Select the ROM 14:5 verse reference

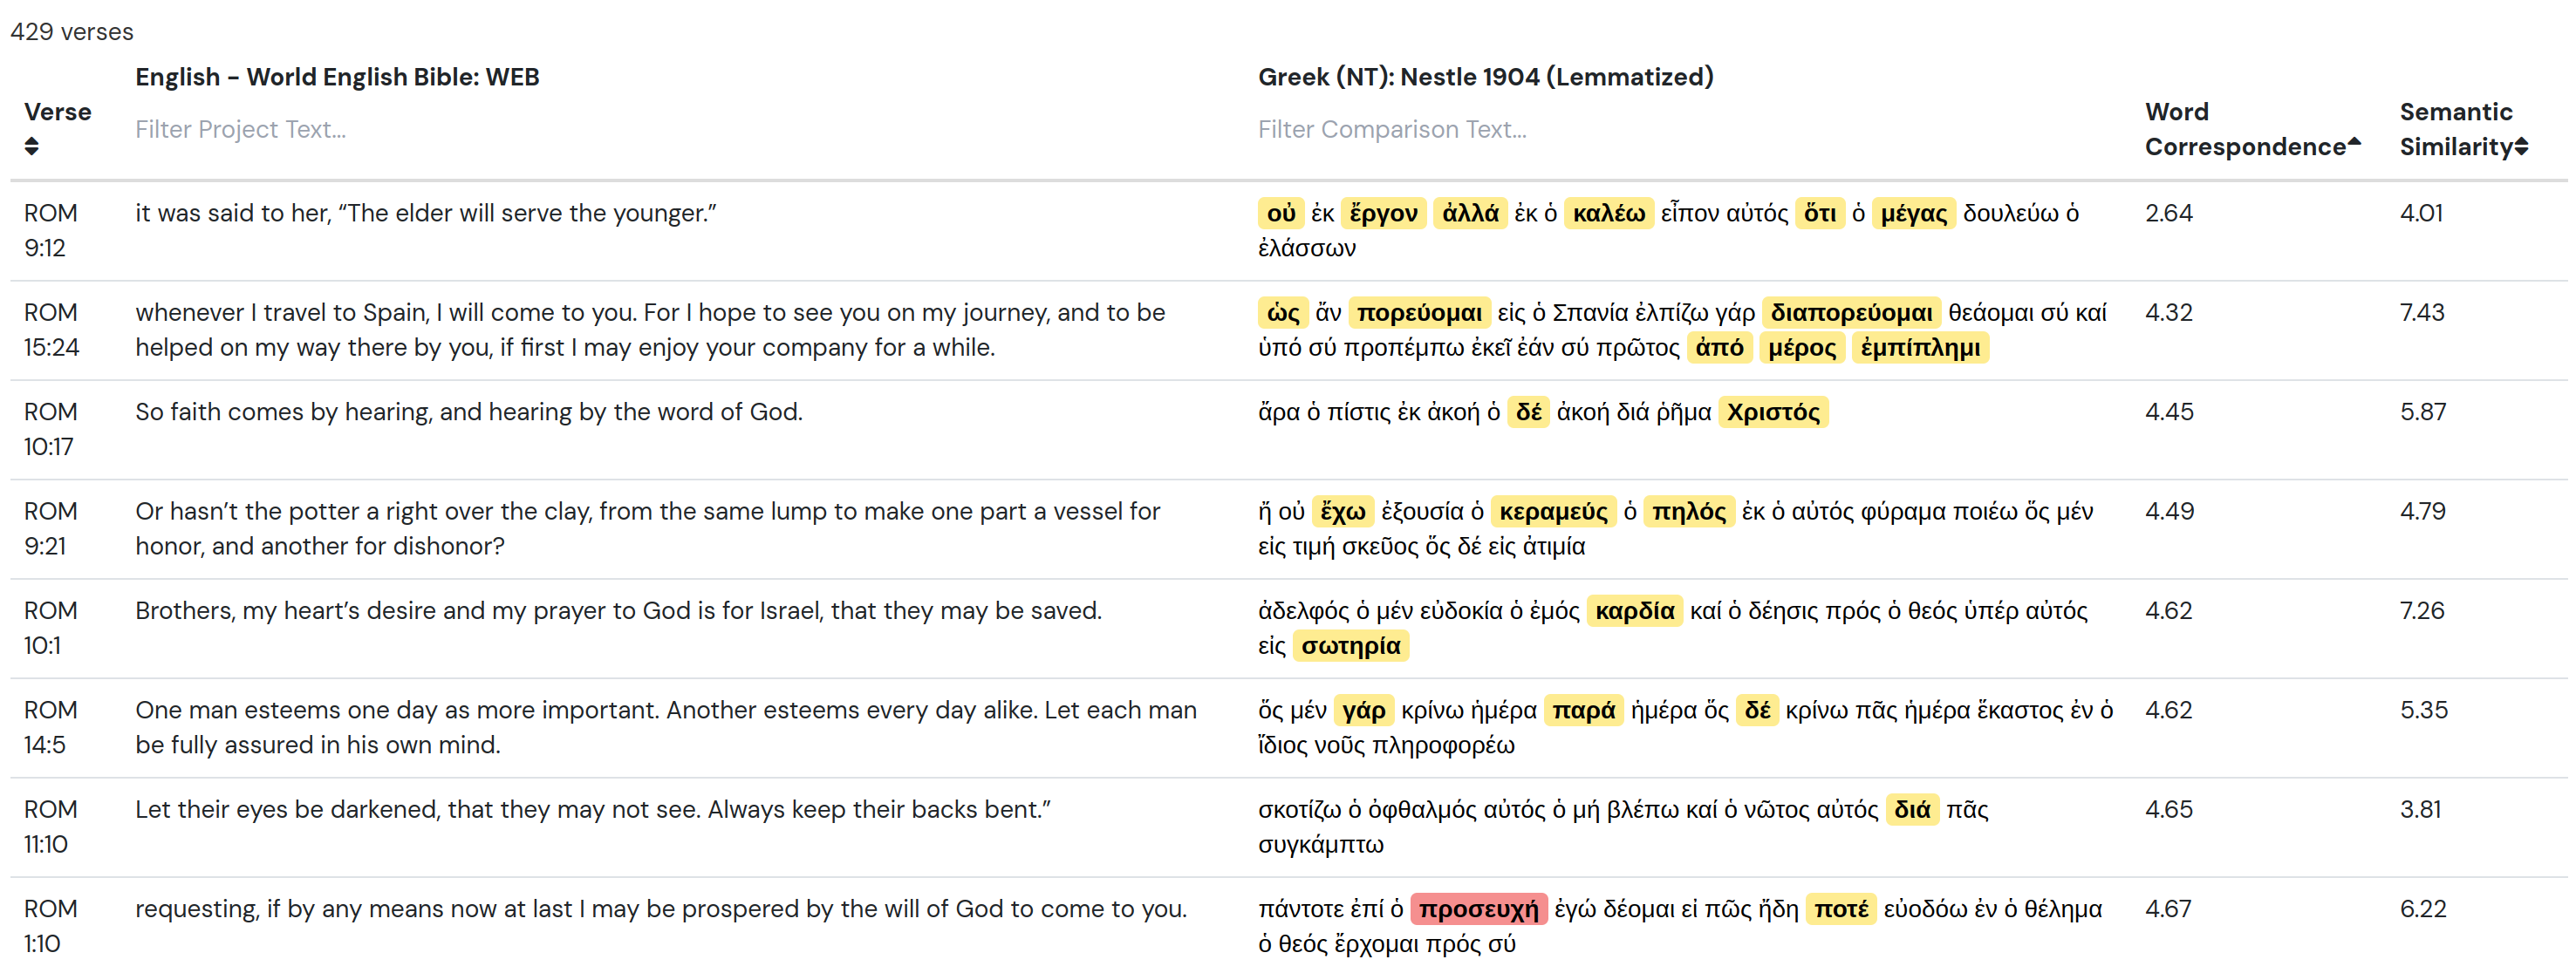coord(51,727)
